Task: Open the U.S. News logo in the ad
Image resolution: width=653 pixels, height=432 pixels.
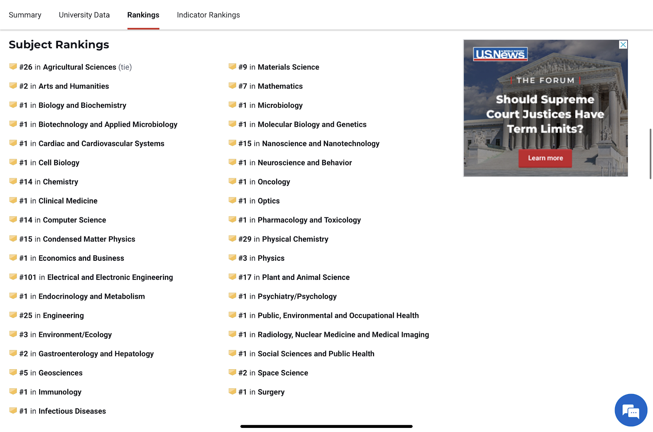Action: point(500,54)
